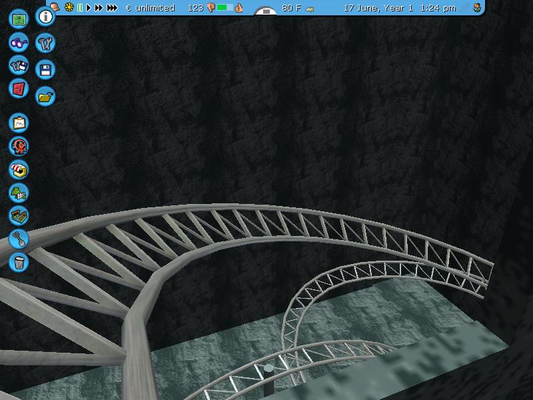Click the green park rating bar
Viewport: 533px width, 400px height.
225,7
